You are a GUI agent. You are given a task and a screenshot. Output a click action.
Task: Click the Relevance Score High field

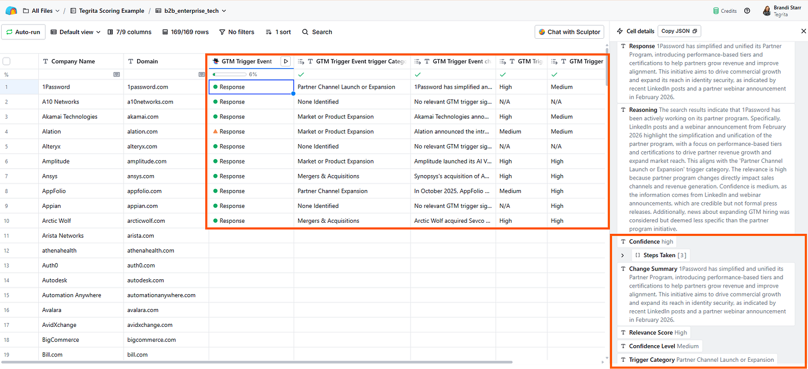(x=654, y=332)
